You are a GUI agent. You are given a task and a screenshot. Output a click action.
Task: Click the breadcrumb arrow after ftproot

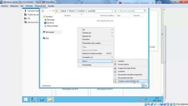click(76, 11)
